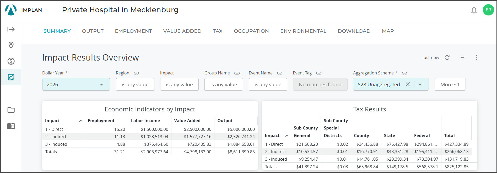This screenshot has width=497, height=173.
Task: Open the Impacts dollar sign icon
Action: [x=11, y=61]
